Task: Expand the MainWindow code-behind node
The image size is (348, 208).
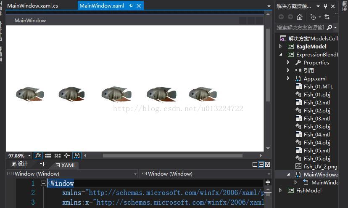Action: 295,182
